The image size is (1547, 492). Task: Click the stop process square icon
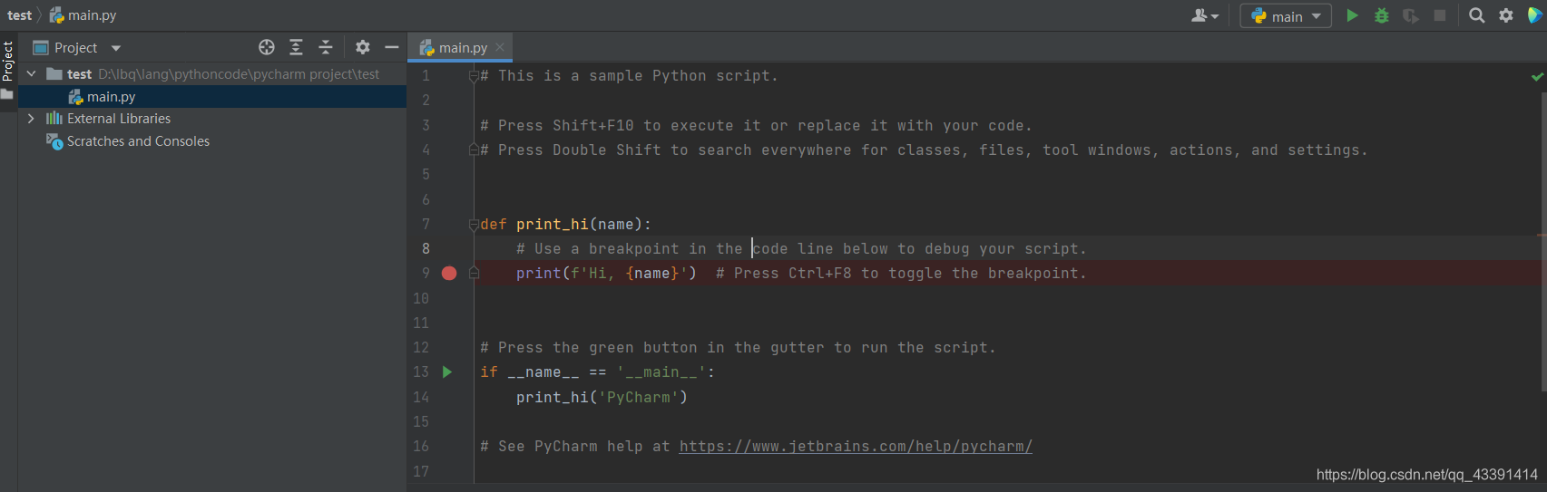click(1439, 15)
